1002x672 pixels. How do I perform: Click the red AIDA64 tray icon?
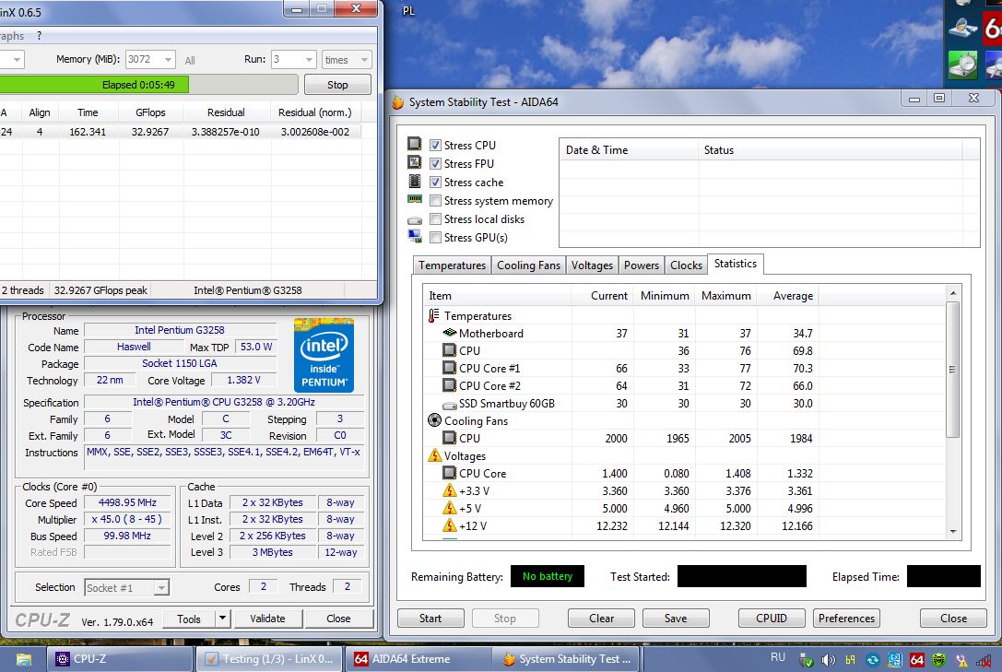916,660
